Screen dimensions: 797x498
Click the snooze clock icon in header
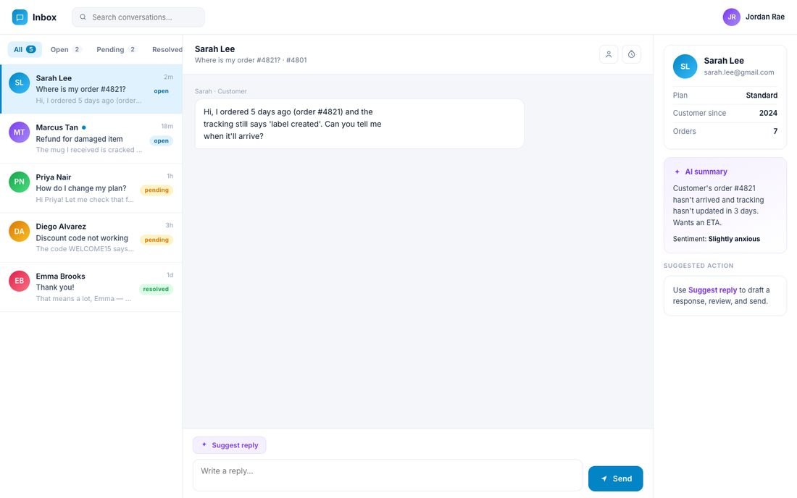(x=631, y=54)
